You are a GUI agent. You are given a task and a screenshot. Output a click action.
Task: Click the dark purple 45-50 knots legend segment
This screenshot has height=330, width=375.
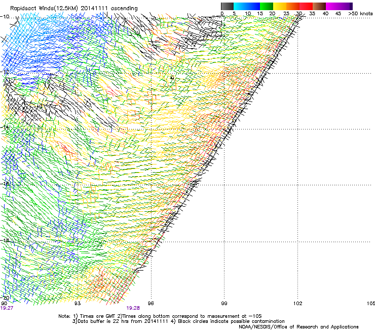click(346, 6)
